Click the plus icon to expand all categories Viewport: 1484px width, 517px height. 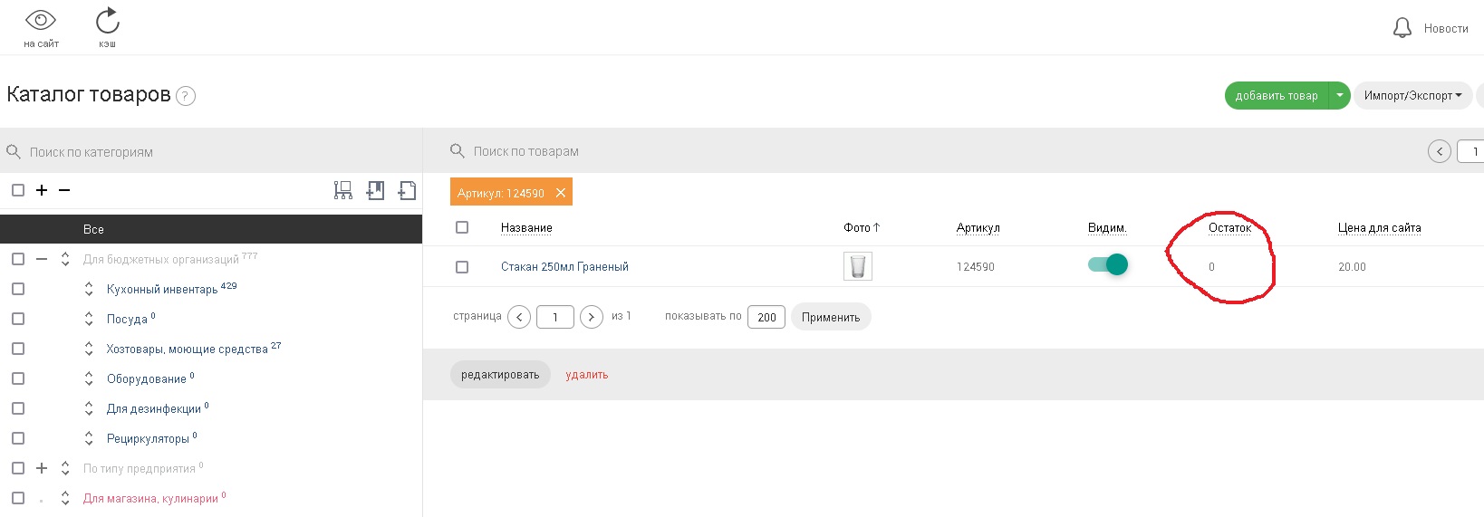(42, 190)
